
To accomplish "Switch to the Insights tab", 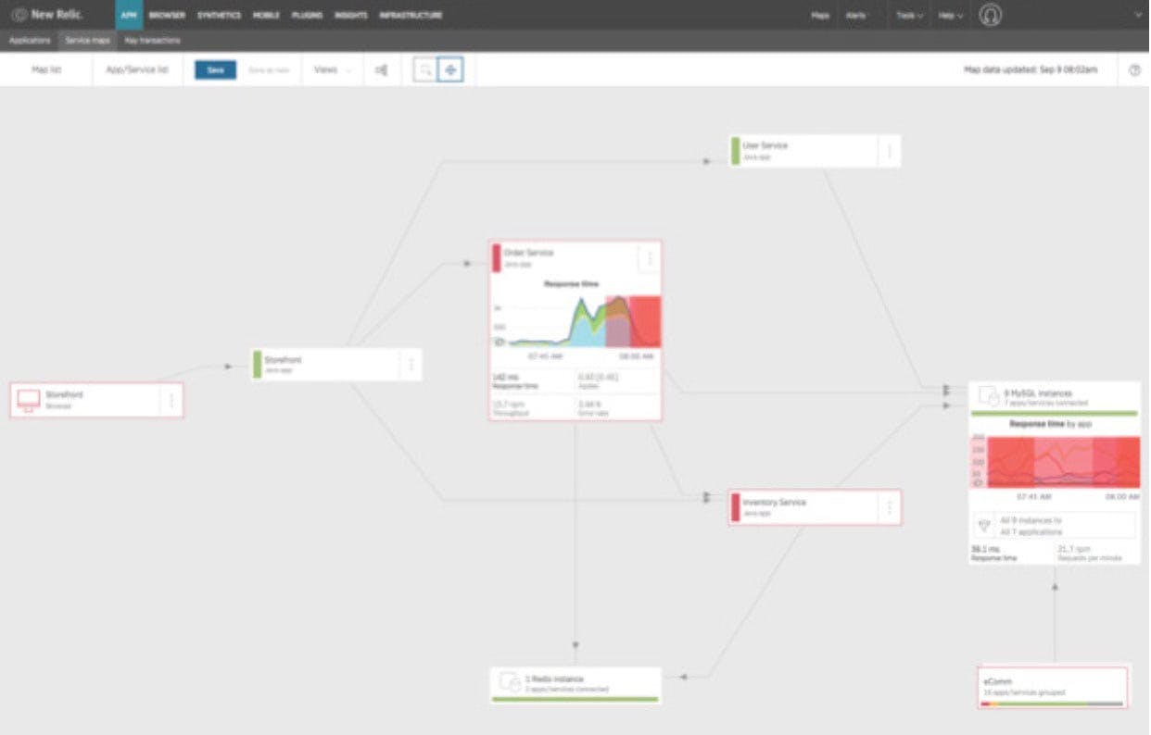I will coord(351,15).
